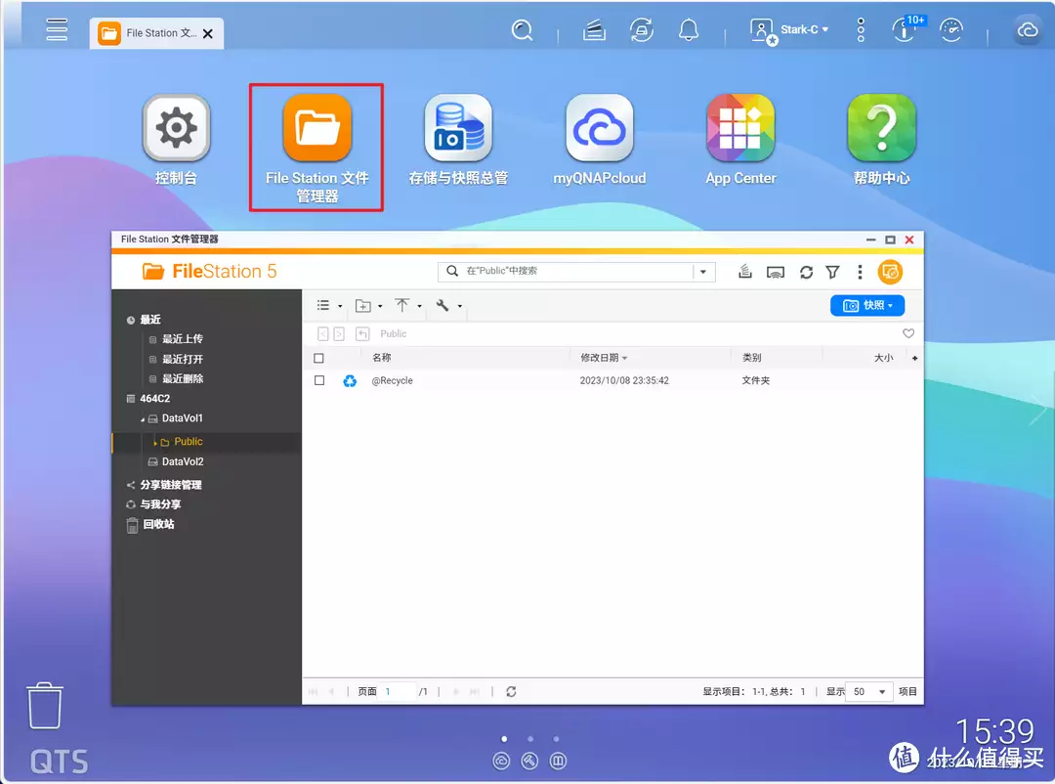Screen dimensions: 1055x784
Task: Open 分享链接管理 in the sidebar
Action: click(170, 484)
